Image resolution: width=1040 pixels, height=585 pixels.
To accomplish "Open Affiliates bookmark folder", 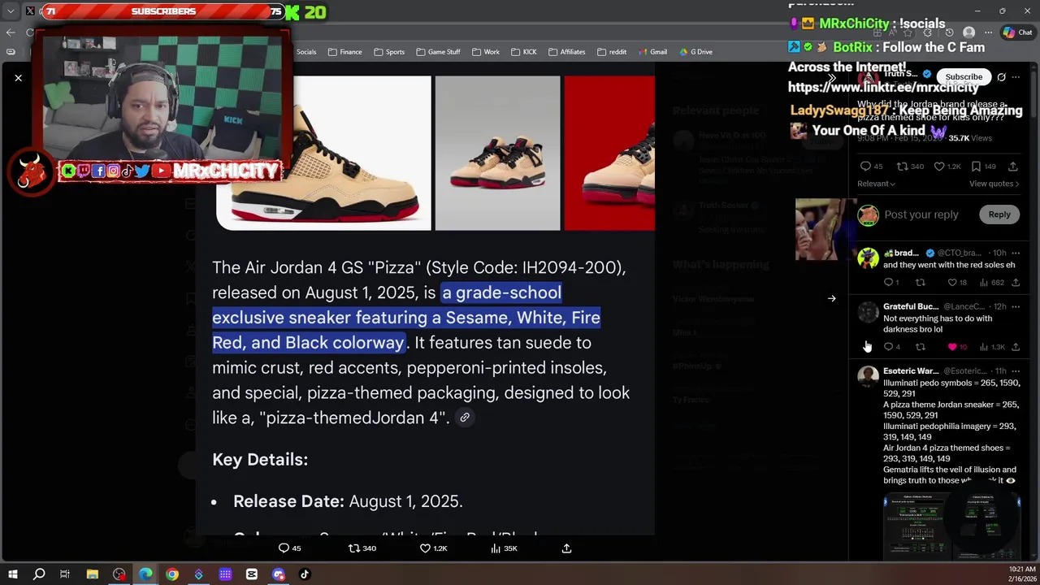I will point(567,52).
